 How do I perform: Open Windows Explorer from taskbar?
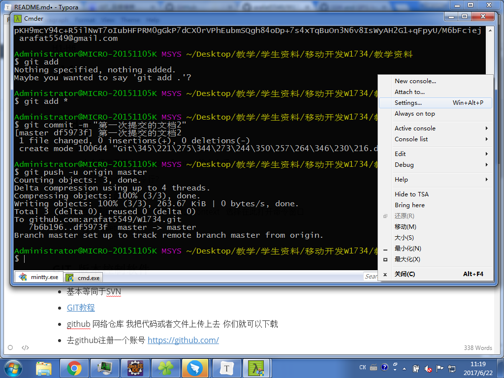point(44,368)
